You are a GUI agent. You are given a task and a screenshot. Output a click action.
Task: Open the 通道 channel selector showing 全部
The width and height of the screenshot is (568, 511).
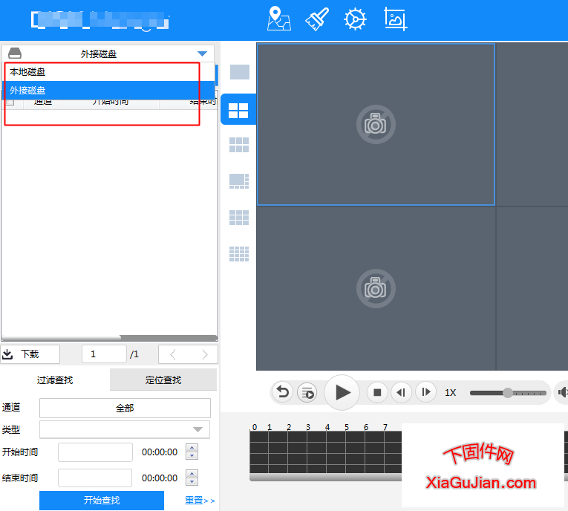click(125, 409)
